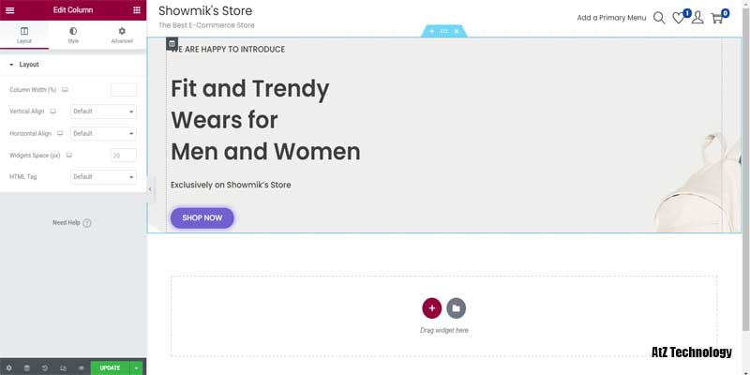Open template library folder button
Image resolution: width=750 pixels, height=375 pixels.
tap(456, 307)
